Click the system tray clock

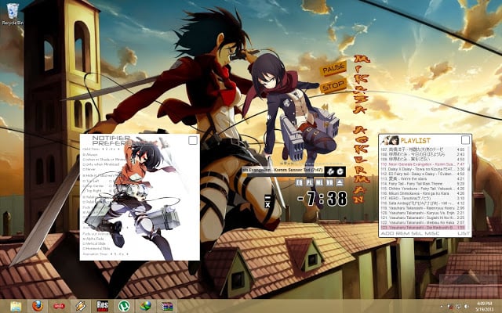click(x=484, y=306)
